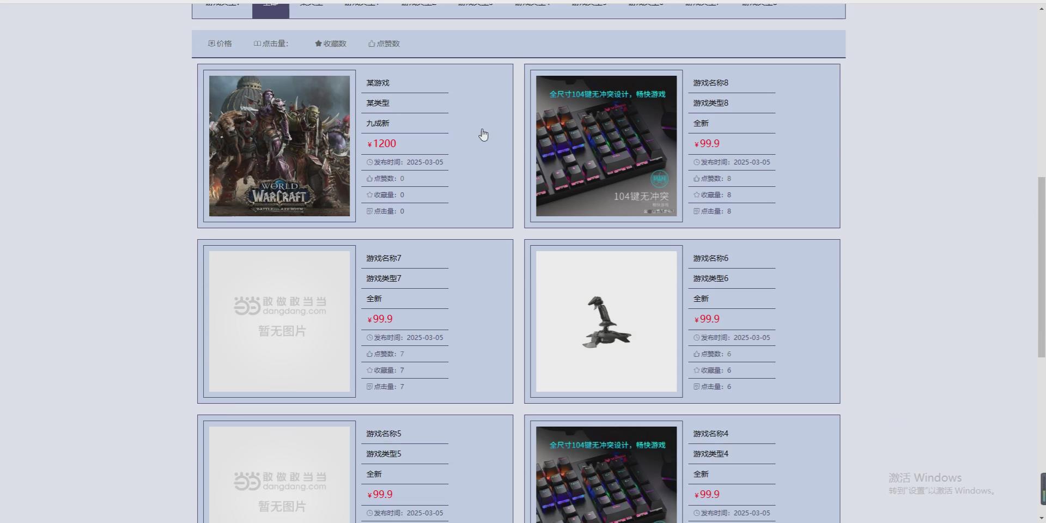Screen dimensions: 1046x523
Task: Click the 游戏类型8 text
Action: pos(710,103)
